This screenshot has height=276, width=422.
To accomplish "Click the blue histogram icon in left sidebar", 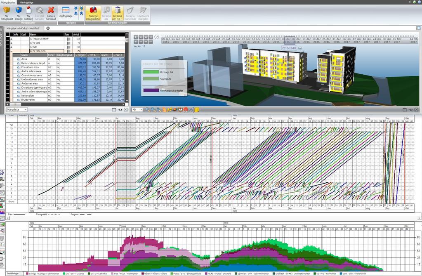I will point(2,212).
